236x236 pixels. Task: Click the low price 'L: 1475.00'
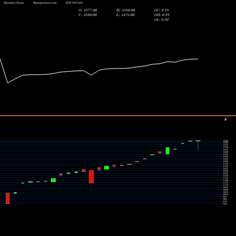pyautogui.click(x=126, y=15)
